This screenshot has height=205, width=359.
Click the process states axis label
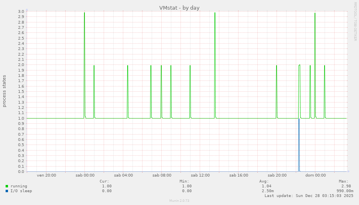tap(4, 91)
